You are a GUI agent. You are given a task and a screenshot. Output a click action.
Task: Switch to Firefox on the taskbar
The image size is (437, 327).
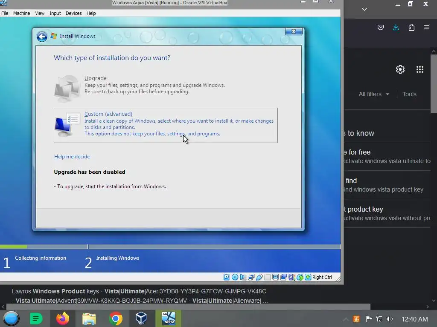click(62, 318)
